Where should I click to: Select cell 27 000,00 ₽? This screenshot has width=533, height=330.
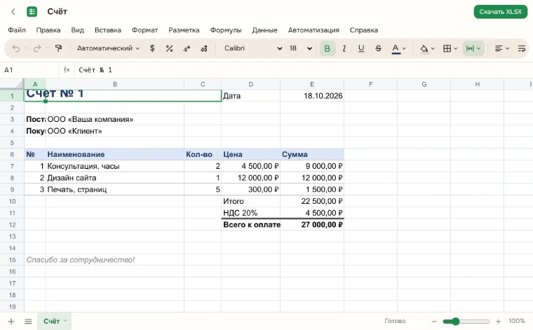312,225
